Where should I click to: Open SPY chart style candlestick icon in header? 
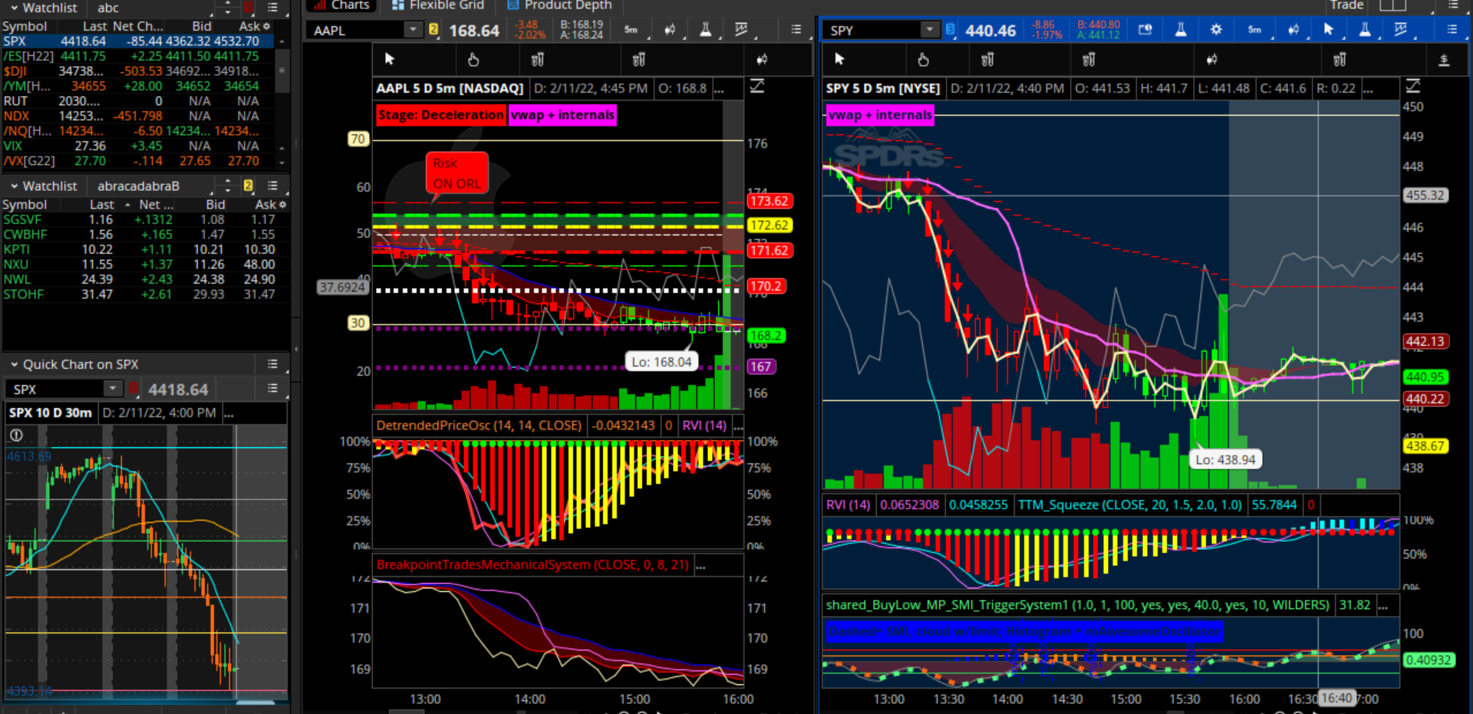click(x=1293, y=30)
